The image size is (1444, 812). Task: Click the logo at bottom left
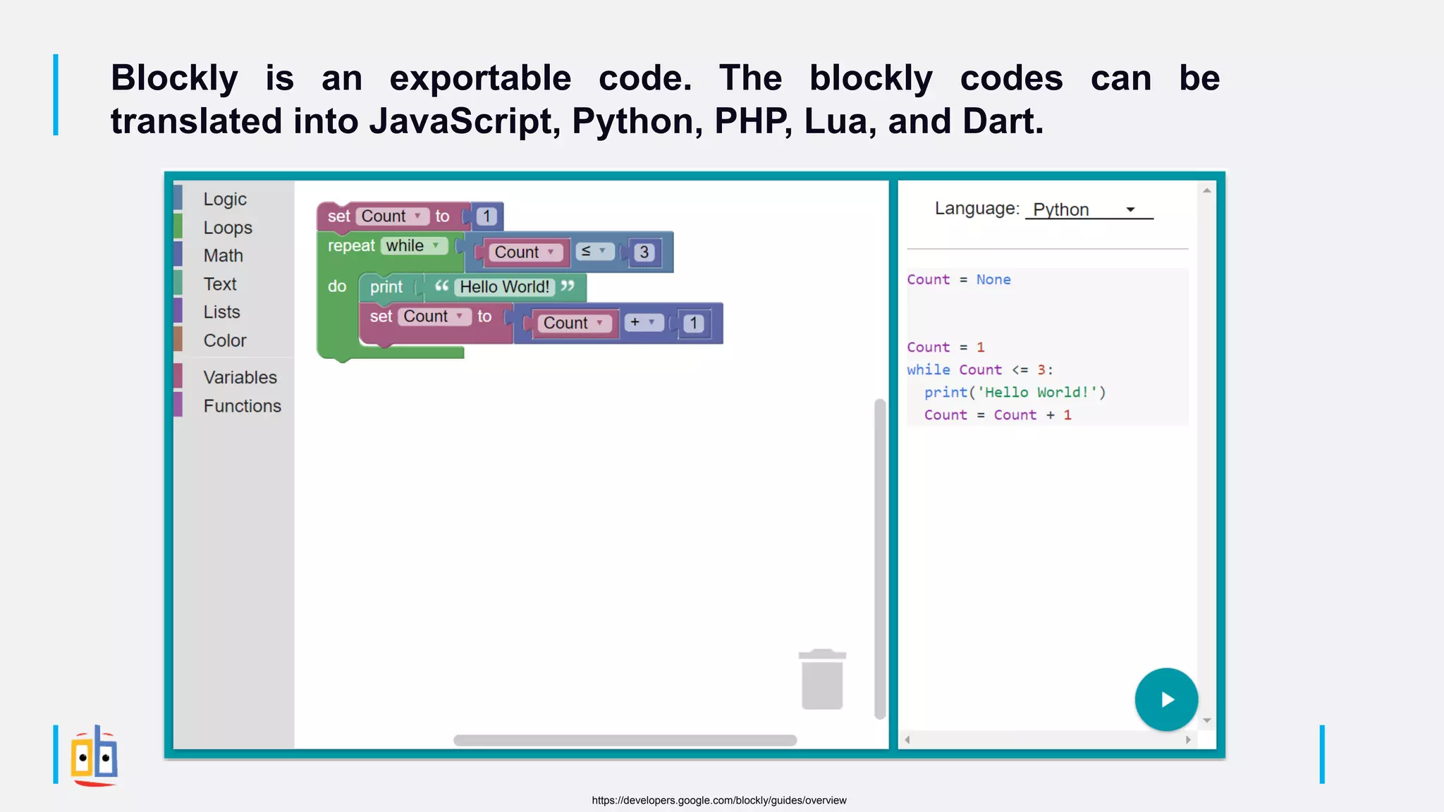click(94, 756)
